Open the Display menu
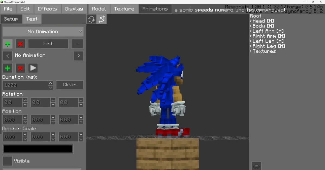Viewport: 325px width, 170px height. tap(74, 9)
